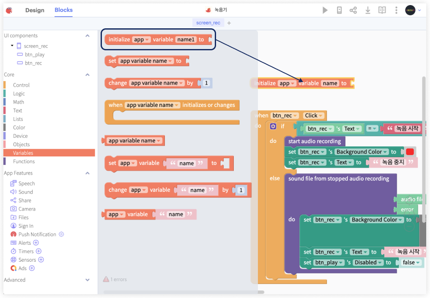Open the if block mutator gear icon

point(273,126)
